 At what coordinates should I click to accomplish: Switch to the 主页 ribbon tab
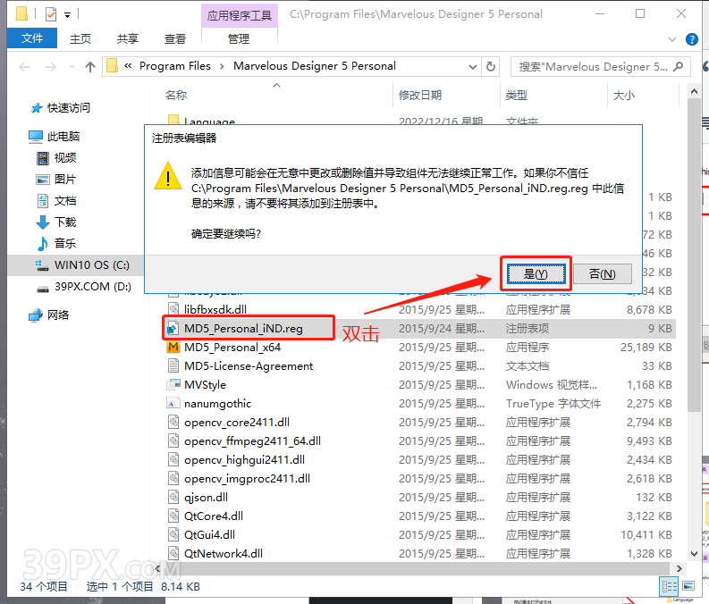point(80,38)
